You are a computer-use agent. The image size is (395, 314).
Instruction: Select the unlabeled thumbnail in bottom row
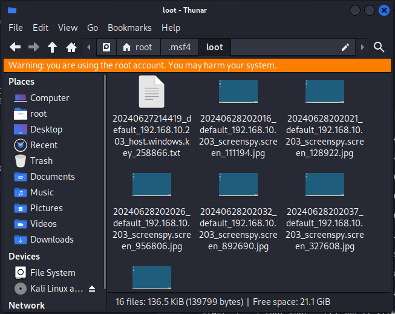coord(152,278)
